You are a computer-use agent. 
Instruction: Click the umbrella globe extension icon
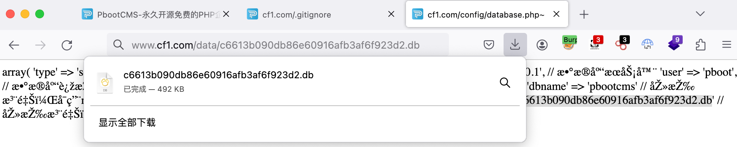[x=647, y=45]
